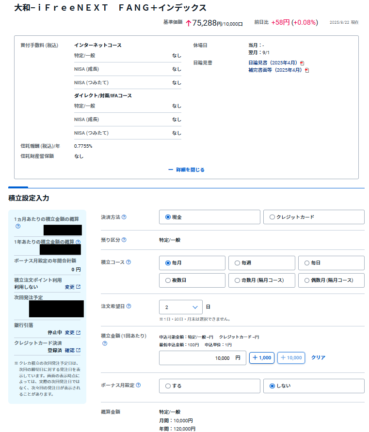Open PDF icon next to 補完書面等（2025年4月）
Screen dimensions: 369x432
point(307,70)
